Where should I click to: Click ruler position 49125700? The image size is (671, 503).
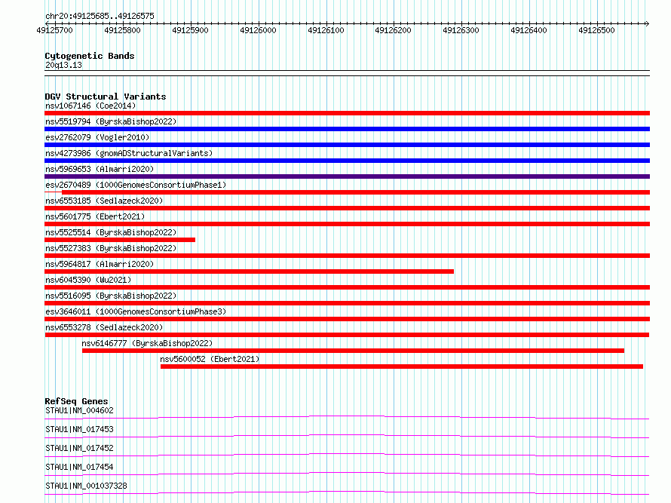tap(55, 30)
